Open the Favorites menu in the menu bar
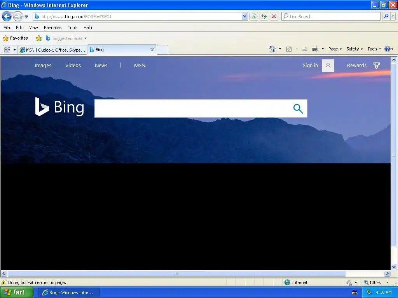Screen dimensions: 398x298 coord(52,28)
